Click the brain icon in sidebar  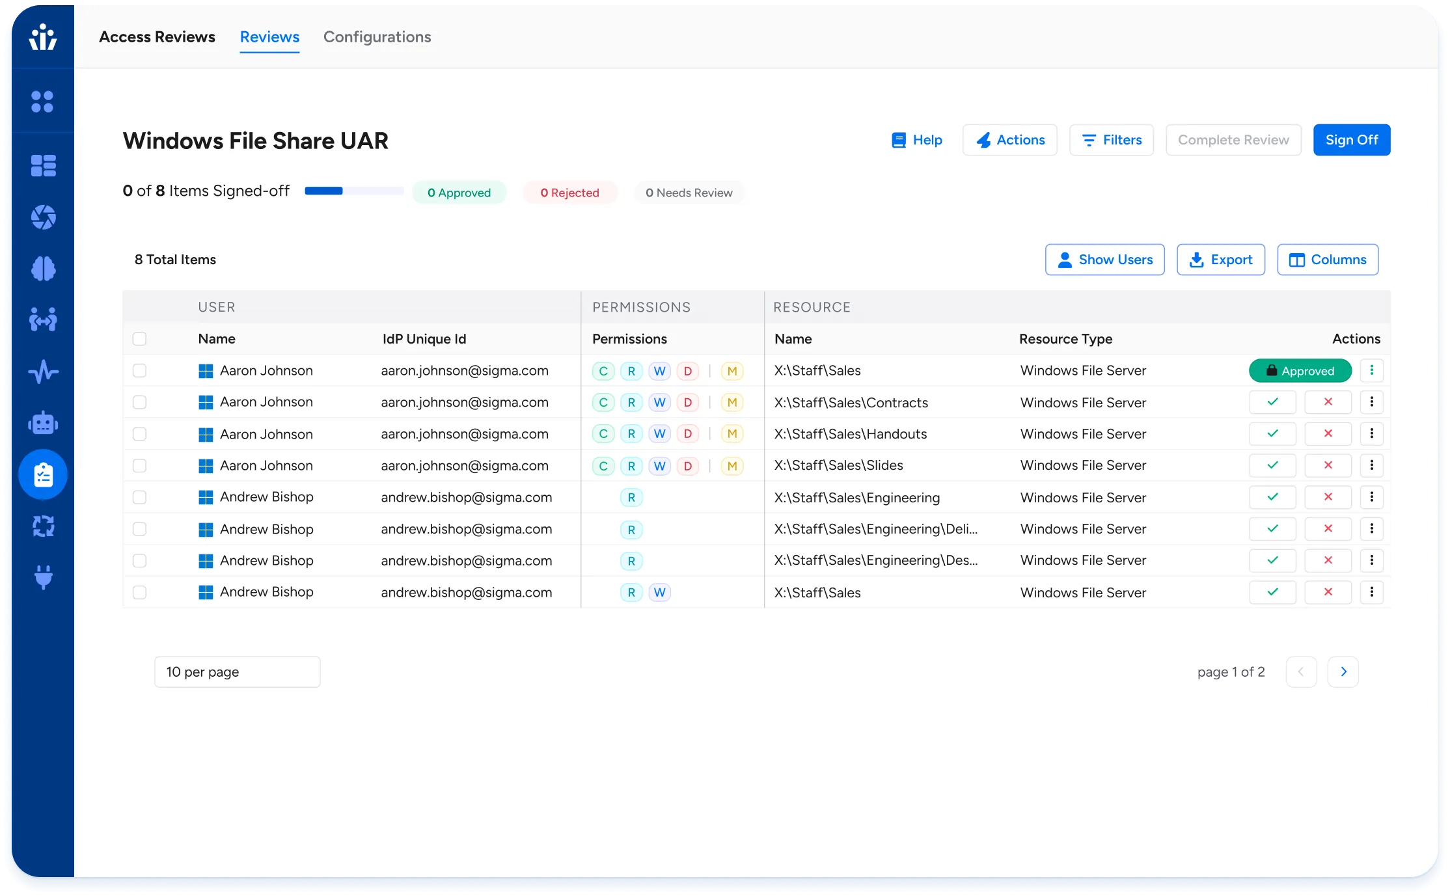coord(43,269)
